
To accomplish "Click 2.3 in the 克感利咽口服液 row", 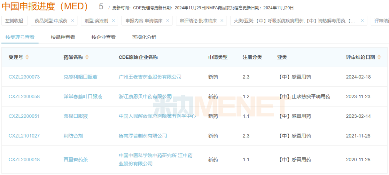I will pos(246,77).
